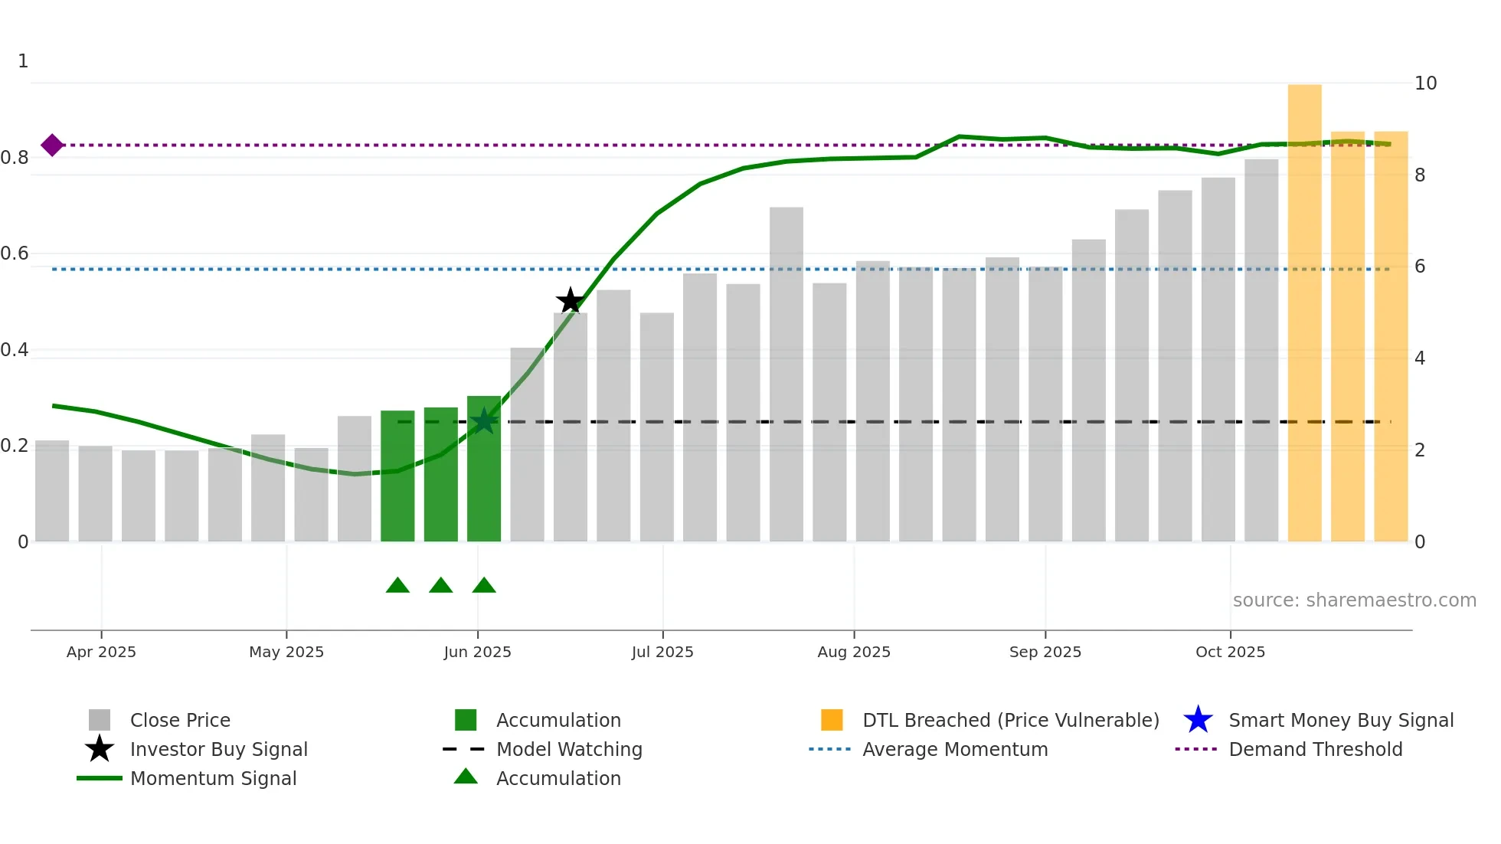1501x844 pixels.
Task: Click the purple diamond Demand Threshold marker
Action: (52, 145)
